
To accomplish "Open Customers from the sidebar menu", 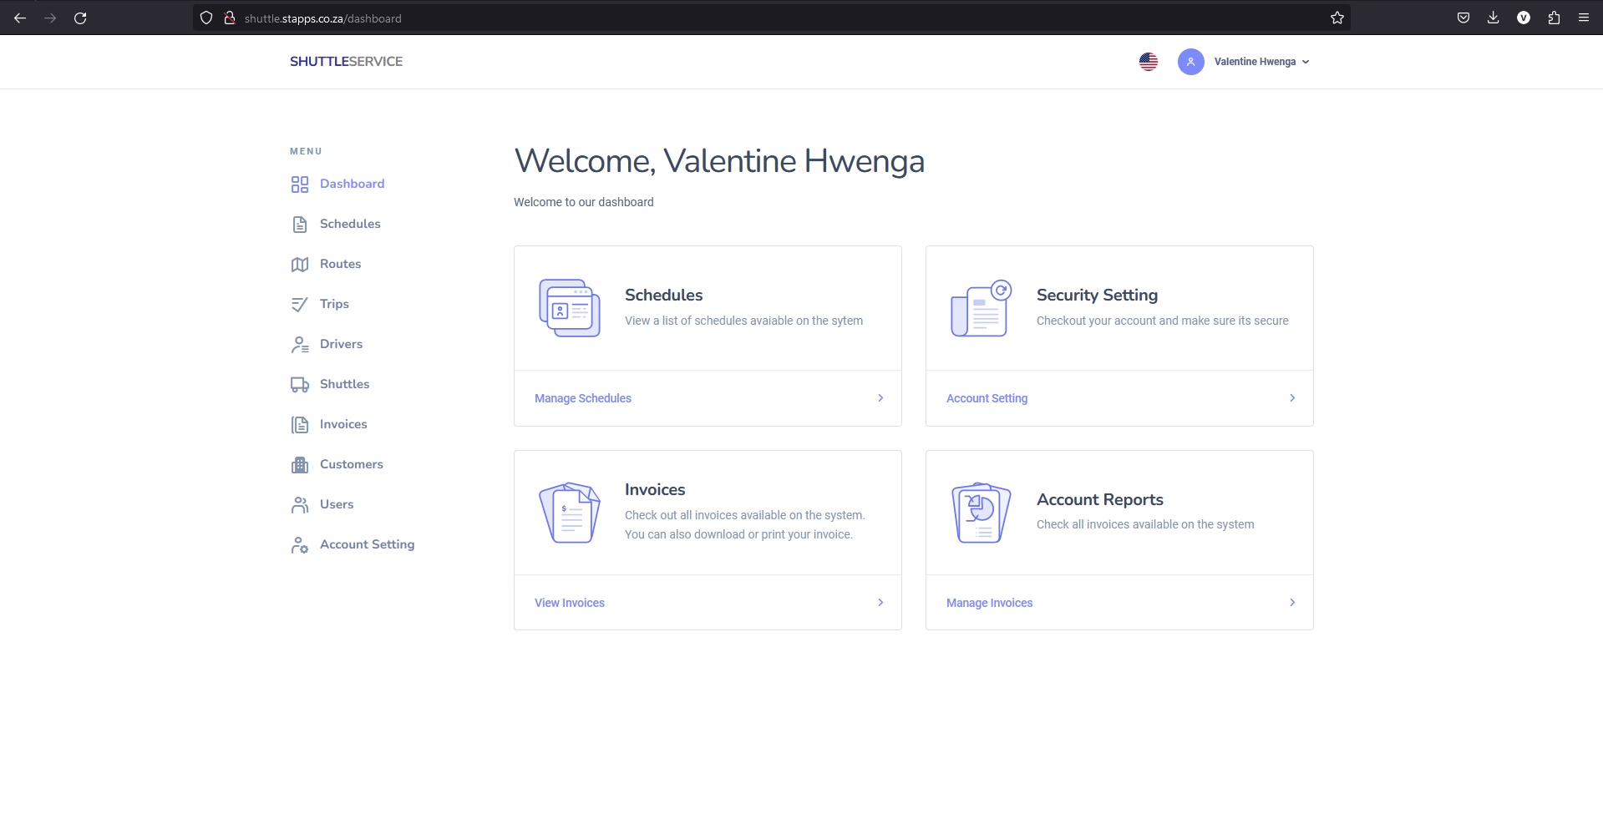I will click(x=351, y=464).
